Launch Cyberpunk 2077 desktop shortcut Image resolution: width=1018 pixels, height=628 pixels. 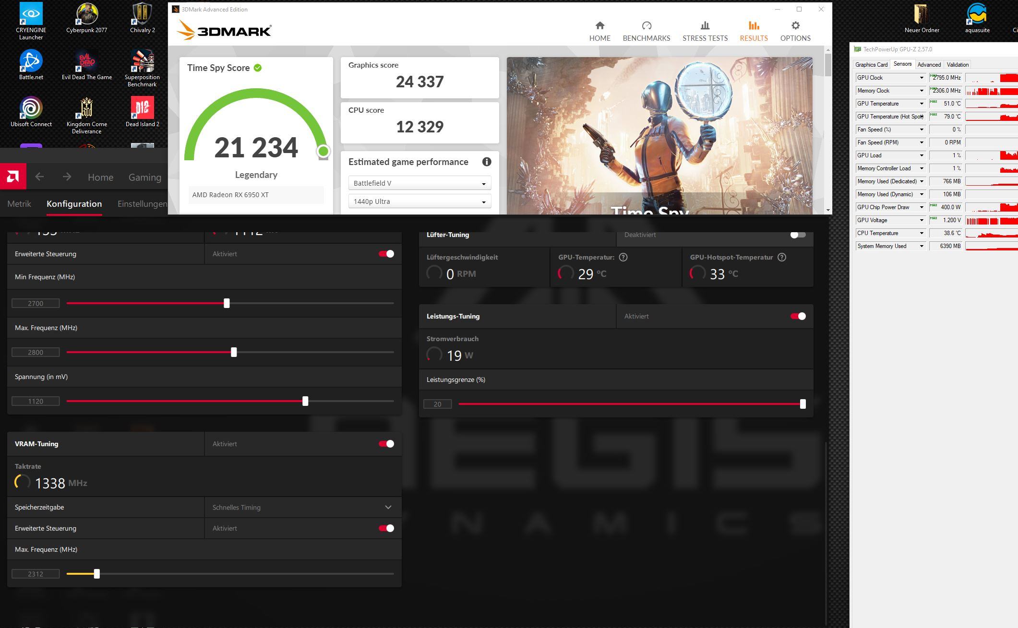(x=87, y=18)
